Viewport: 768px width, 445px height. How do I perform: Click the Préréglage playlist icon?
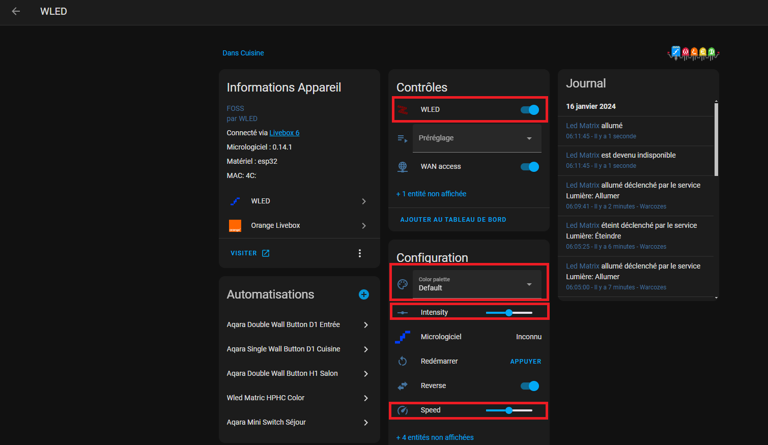(x=403, y=138)
